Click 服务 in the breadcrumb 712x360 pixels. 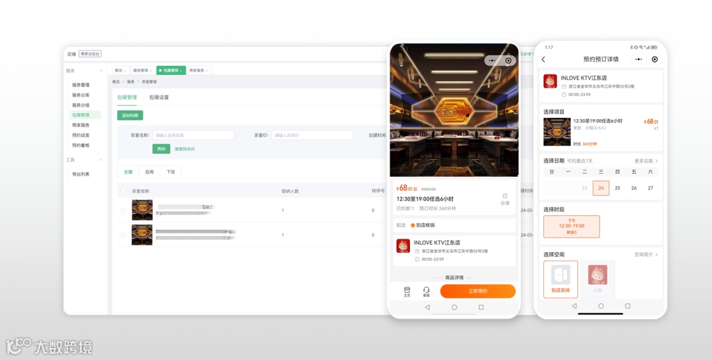click(x=131, y=82)
